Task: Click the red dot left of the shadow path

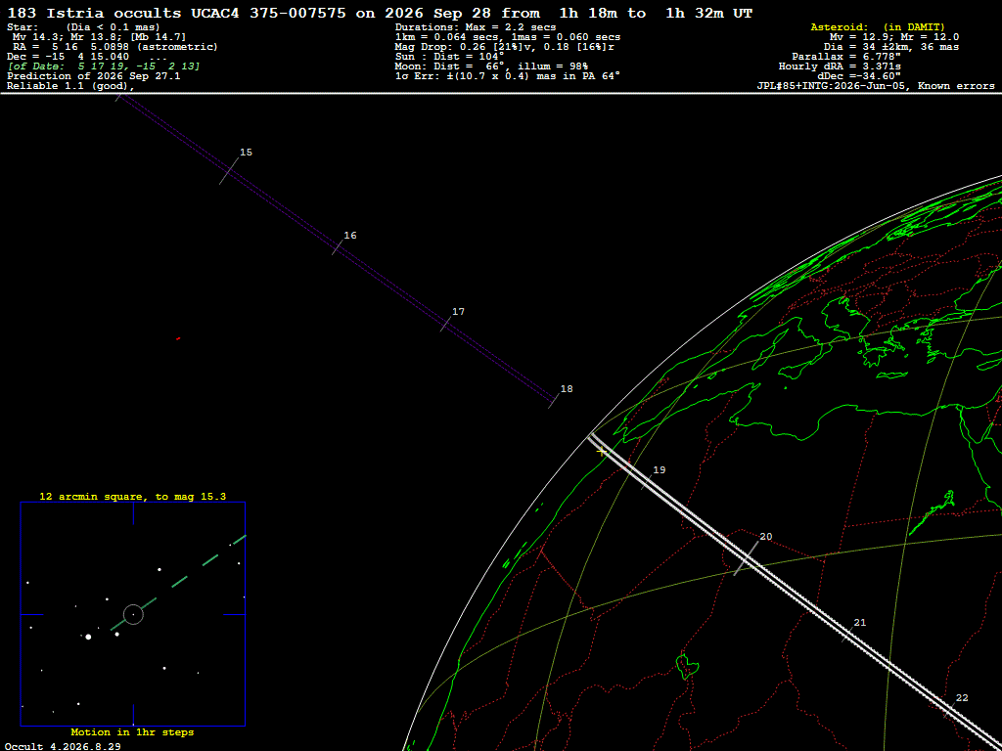Action: coord(178,338)
